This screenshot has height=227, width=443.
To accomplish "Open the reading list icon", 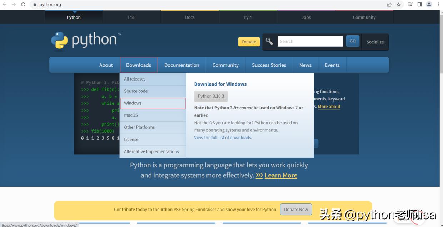I will [410, 5].
